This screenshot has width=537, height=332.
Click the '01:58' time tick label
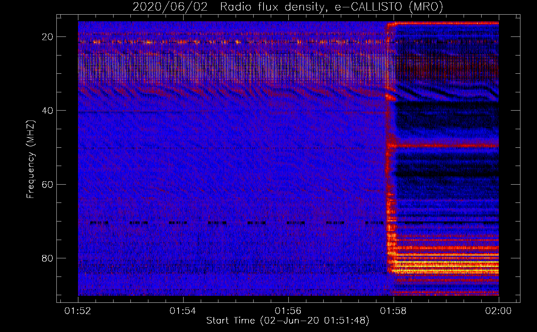393,311
